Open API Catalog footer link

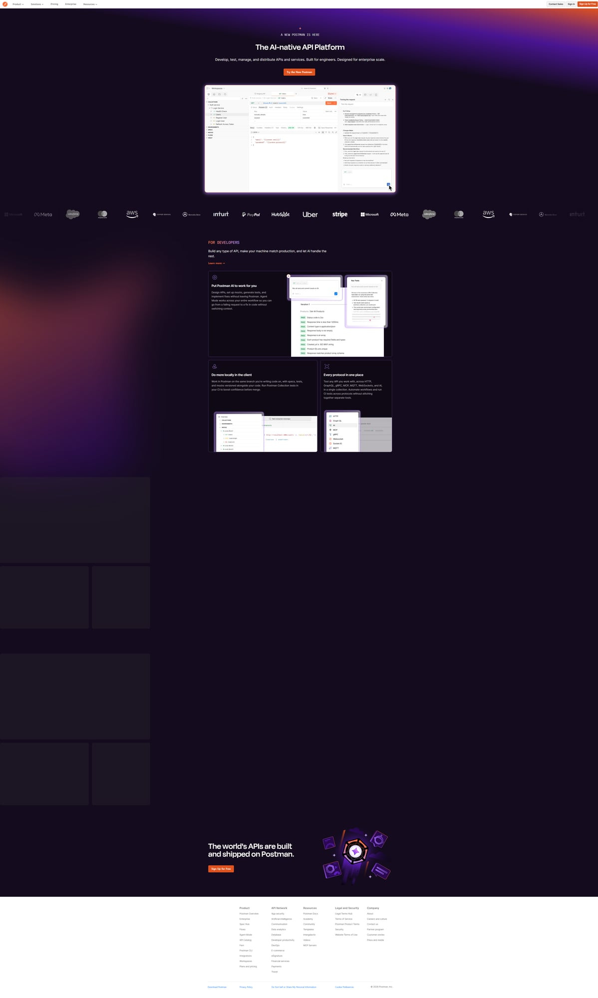tap(246, 940)
